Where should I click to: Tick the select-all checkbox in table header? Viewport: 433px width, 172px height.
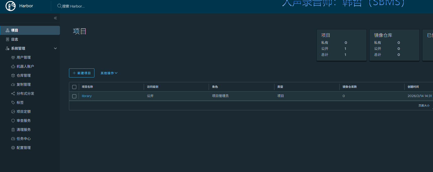[74, 87]
